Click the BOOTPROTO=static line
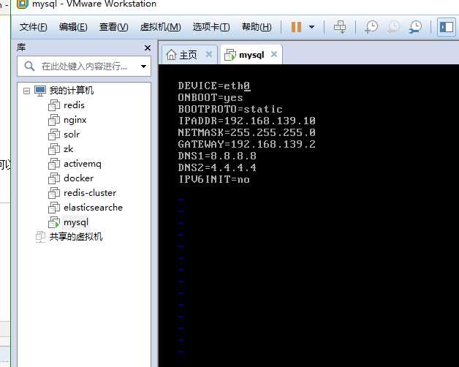Viewport: 459px width, 367px height. [230, 109]
